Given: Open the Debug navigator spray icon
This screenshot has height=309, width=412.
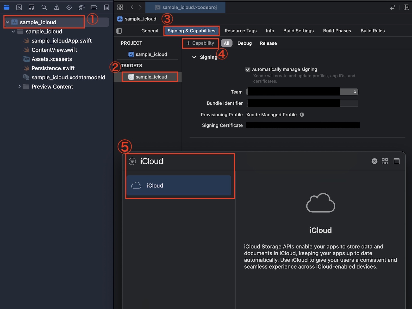Looking at the screenshot, I should (82, 7).
